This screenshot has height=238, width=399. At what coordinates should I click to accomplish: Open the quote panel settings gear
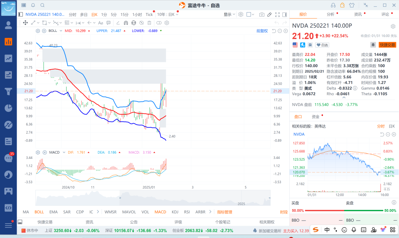pyautogui.click(x=393, y=26)
